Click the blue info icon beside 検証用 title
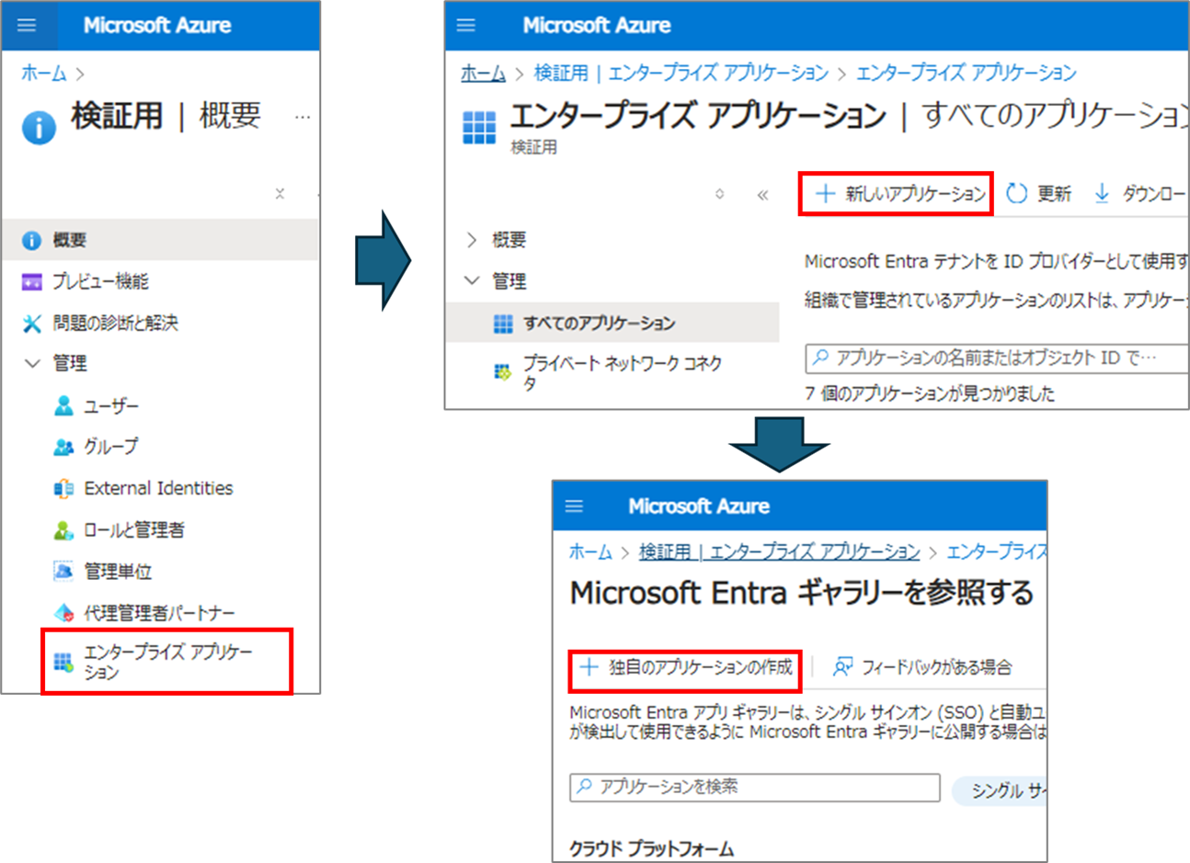1190x863 pixels. pyautogui.click(x=38, y=127)
